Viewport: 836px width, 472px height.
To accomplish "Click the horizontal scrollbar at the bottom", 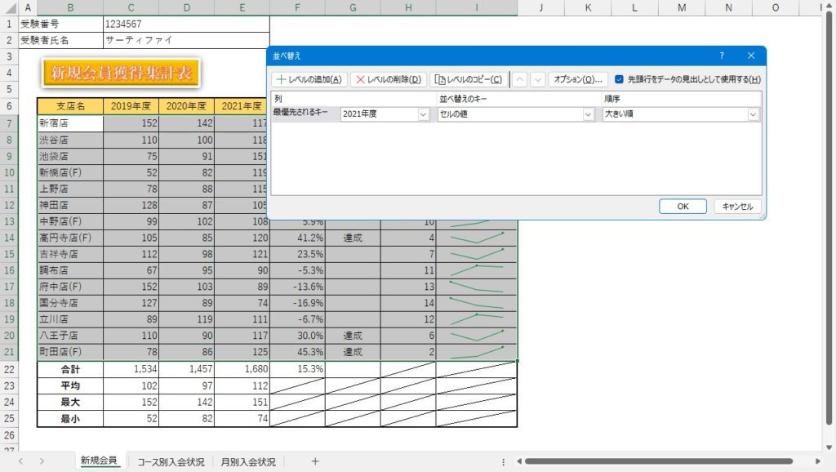I will [x=653, y=461].
